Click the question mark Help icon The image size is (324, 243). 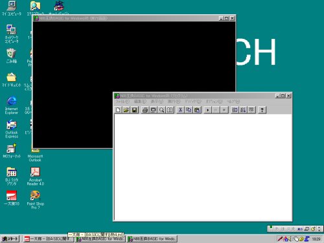click(x=262, y=110)
